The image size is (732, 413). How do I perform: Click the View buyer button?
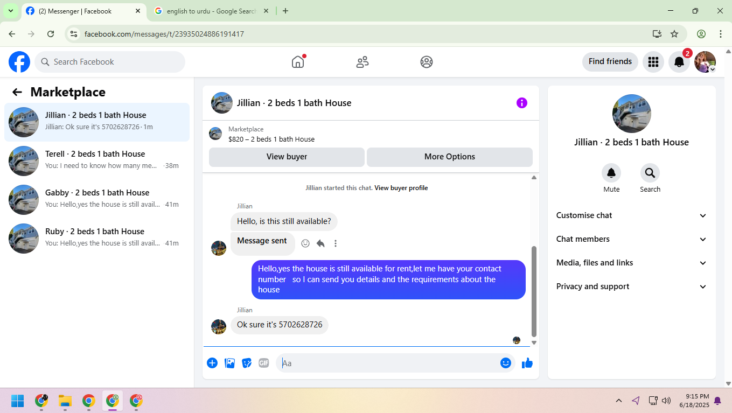pyautogui.click(x=287, y=157)
